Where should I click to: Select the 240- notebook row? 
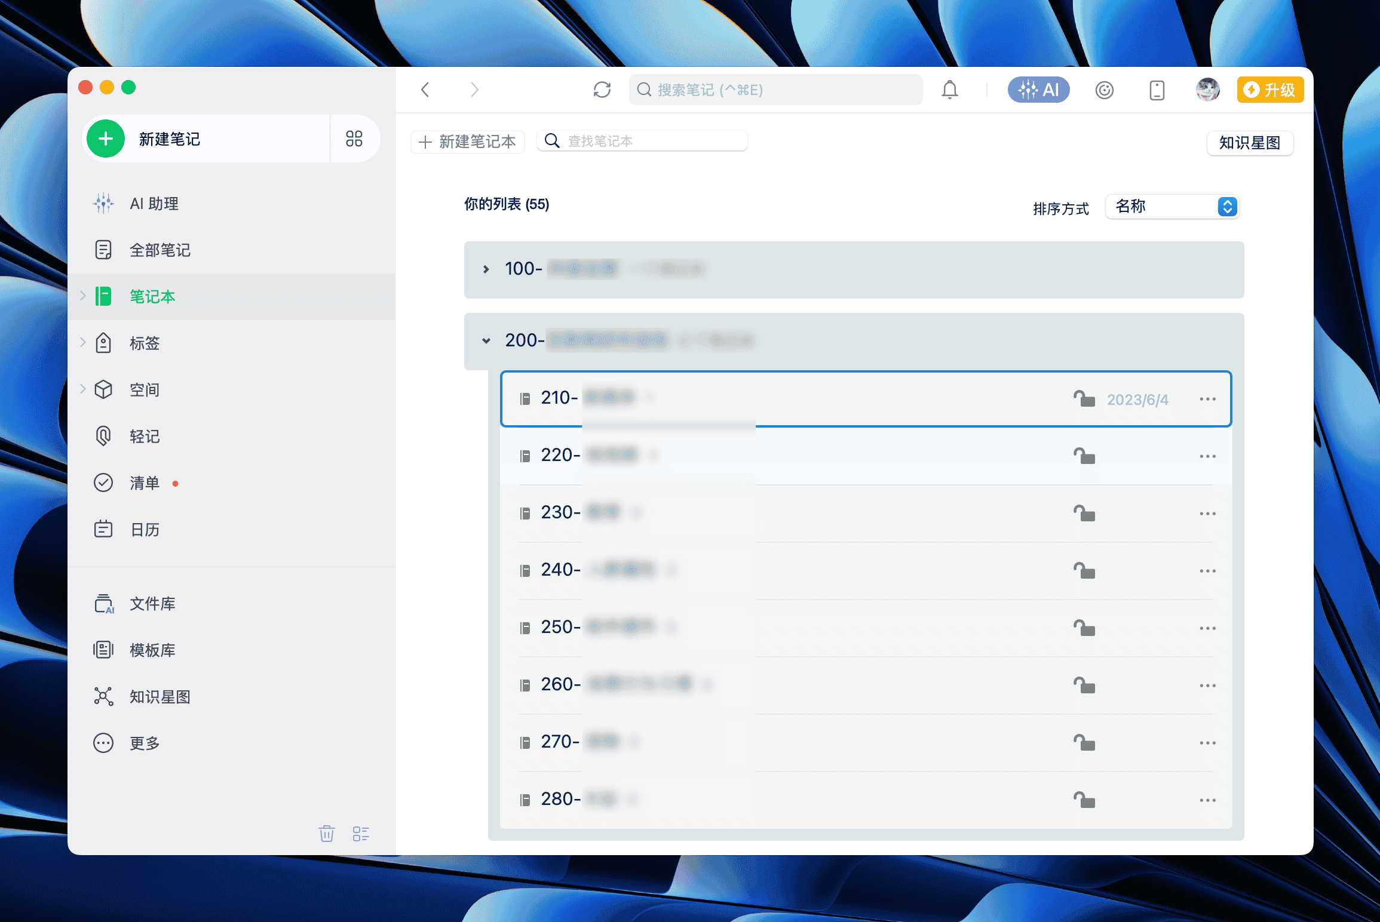click(x=866, y=570)
